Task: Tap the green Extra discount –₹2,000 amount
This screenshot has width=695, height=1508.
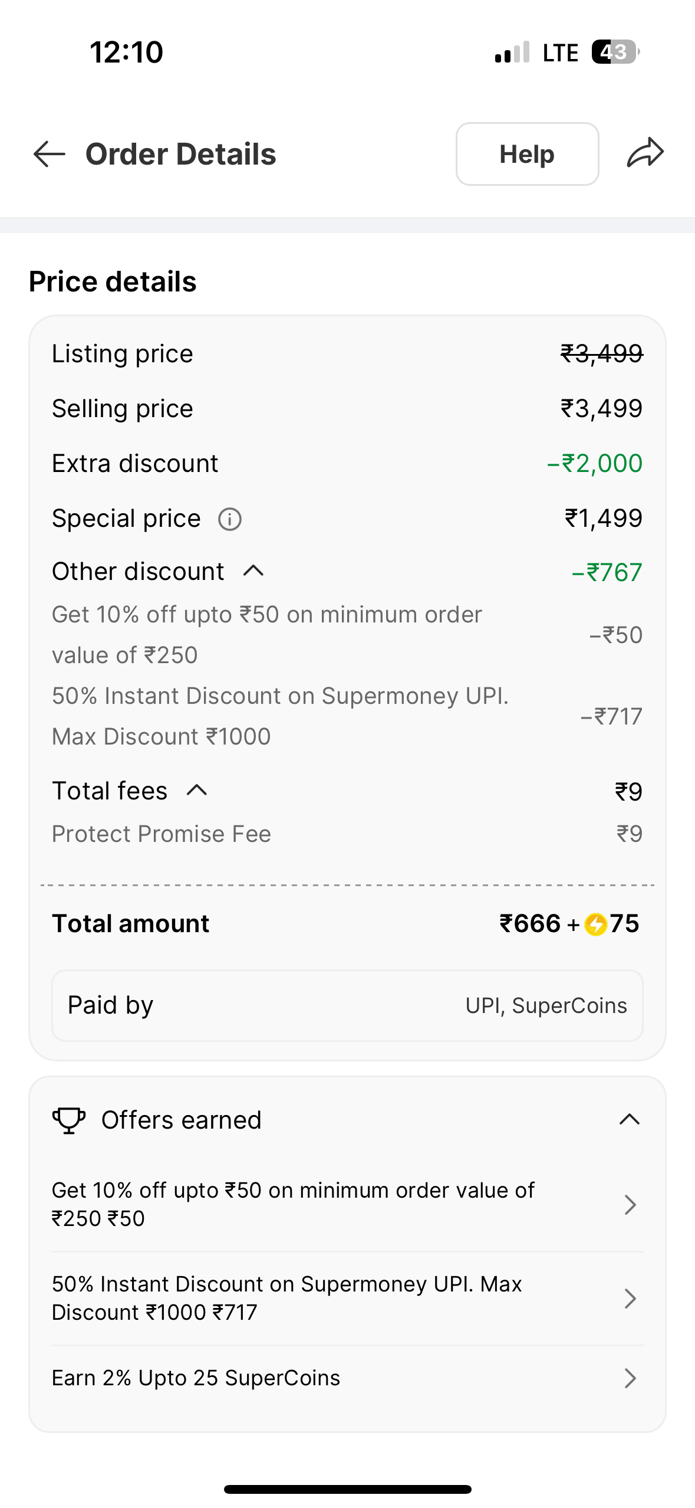Action: (x=594, y=464)
